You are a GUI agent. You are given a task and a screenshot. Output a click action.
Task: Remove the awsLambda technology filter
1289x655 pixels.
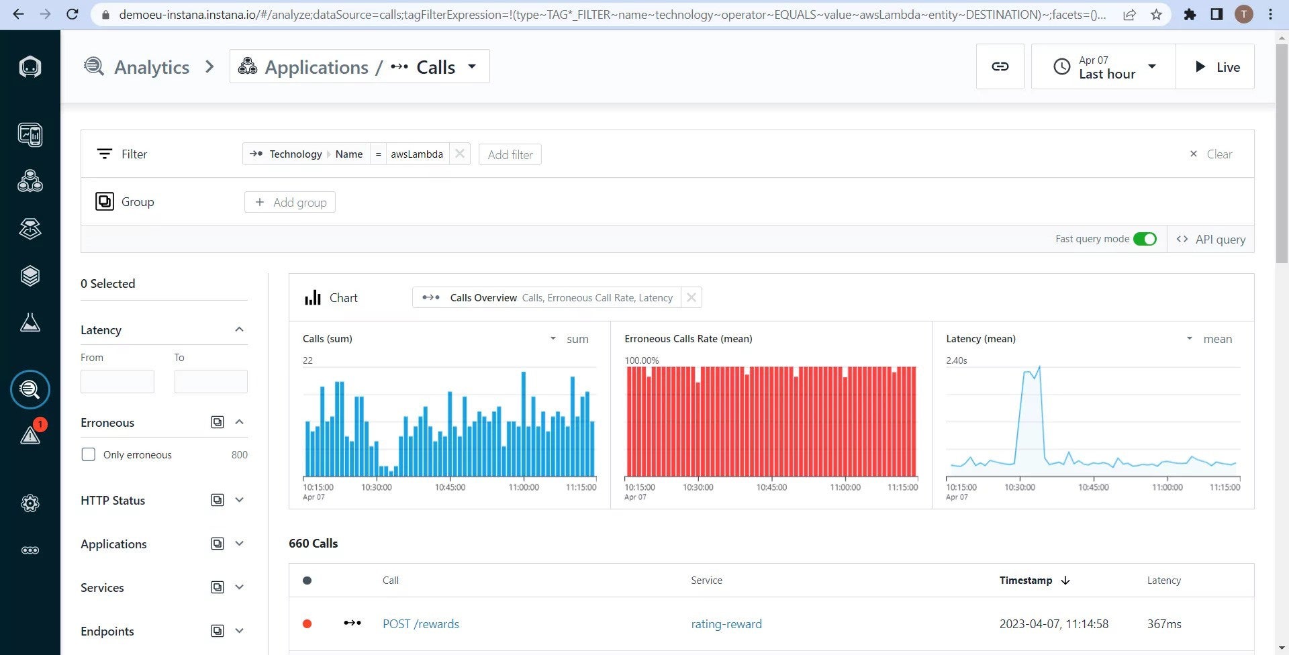point(460,154)
